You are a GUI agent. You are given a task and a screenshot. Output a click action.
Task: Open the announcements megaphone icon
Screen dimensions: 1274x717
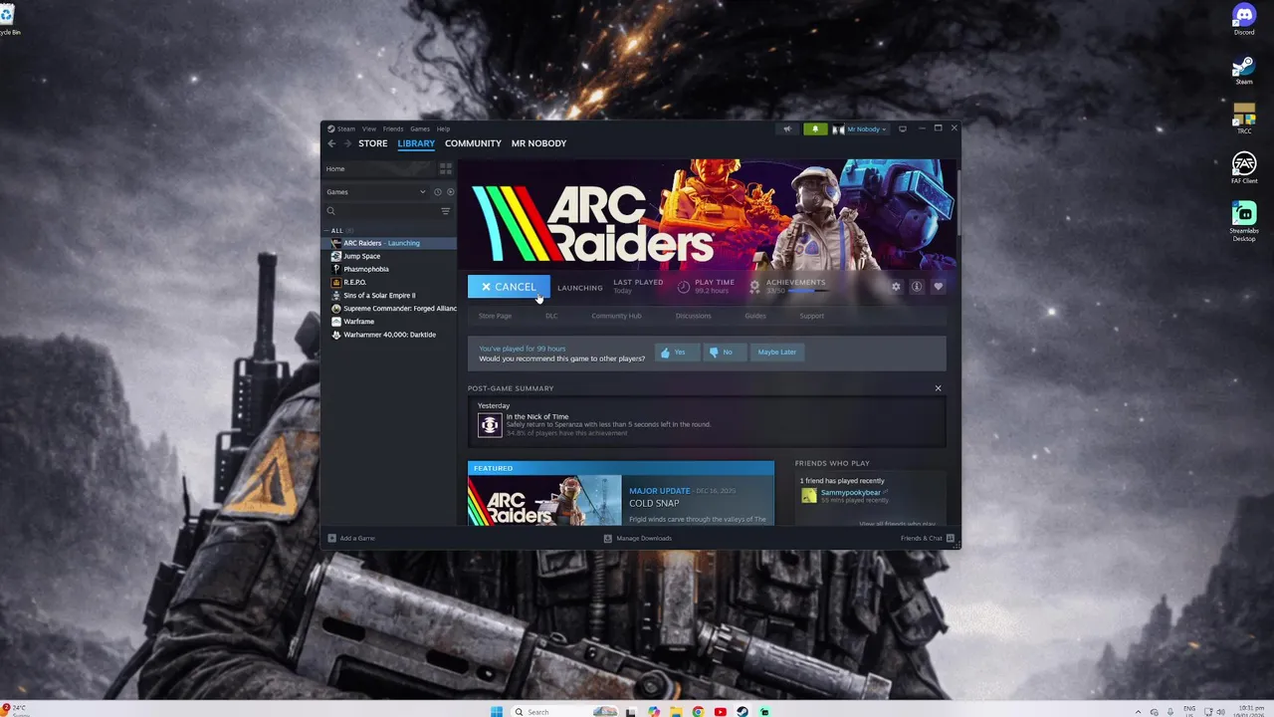coord(787,128)
